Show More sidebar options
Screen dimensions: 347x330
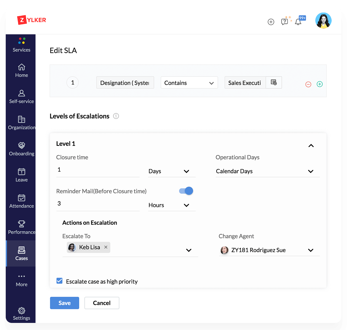pos(22,280)
